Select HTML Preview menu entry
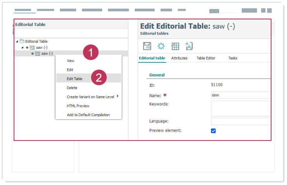Viewport: 287px width, 185px height. click(x=78, y=106)
